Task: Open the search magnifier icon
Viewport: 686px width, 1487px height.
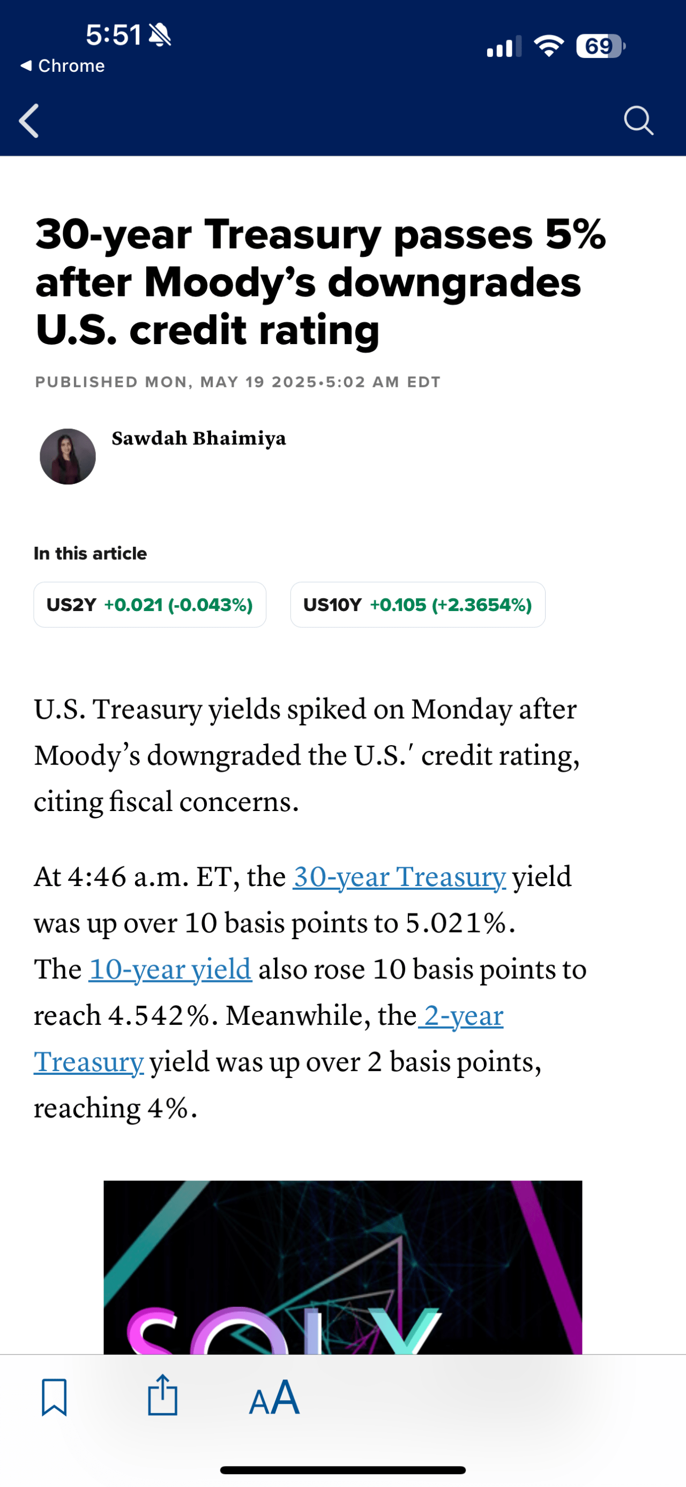Action: (x=639, y=121)
